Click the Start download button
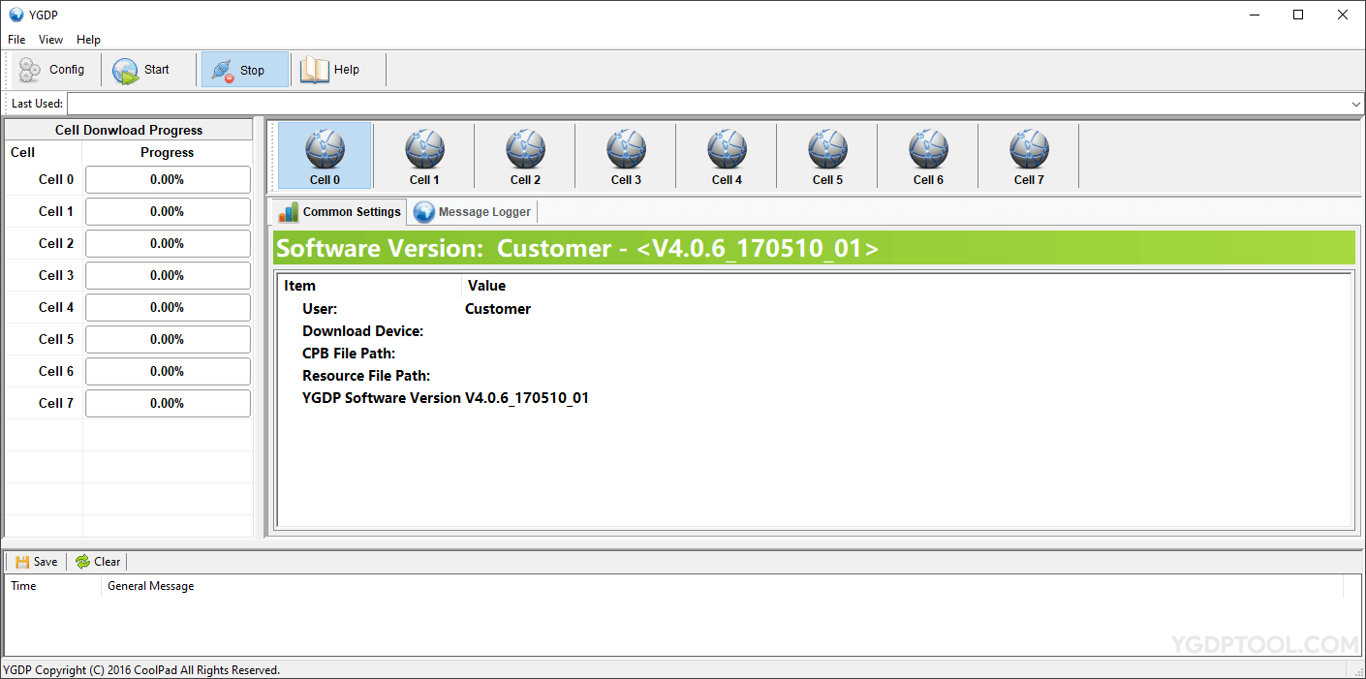This screenshot has height=679, width=1366. pos(143,70)
